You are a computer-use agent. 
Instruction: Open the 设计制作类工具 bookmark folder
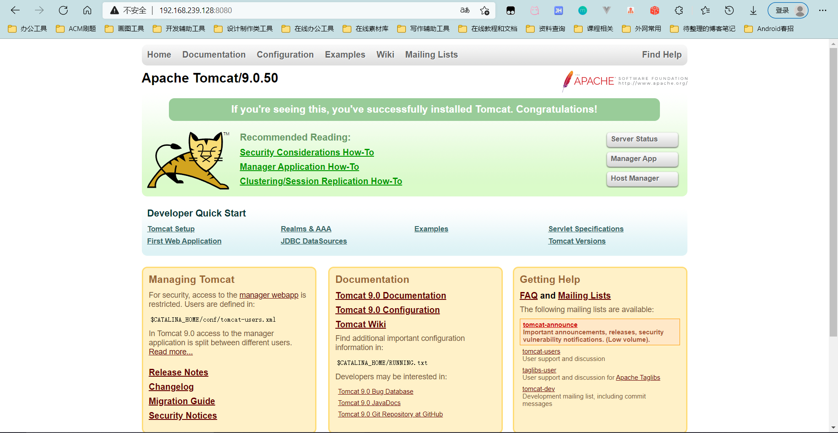click(244, 29)
